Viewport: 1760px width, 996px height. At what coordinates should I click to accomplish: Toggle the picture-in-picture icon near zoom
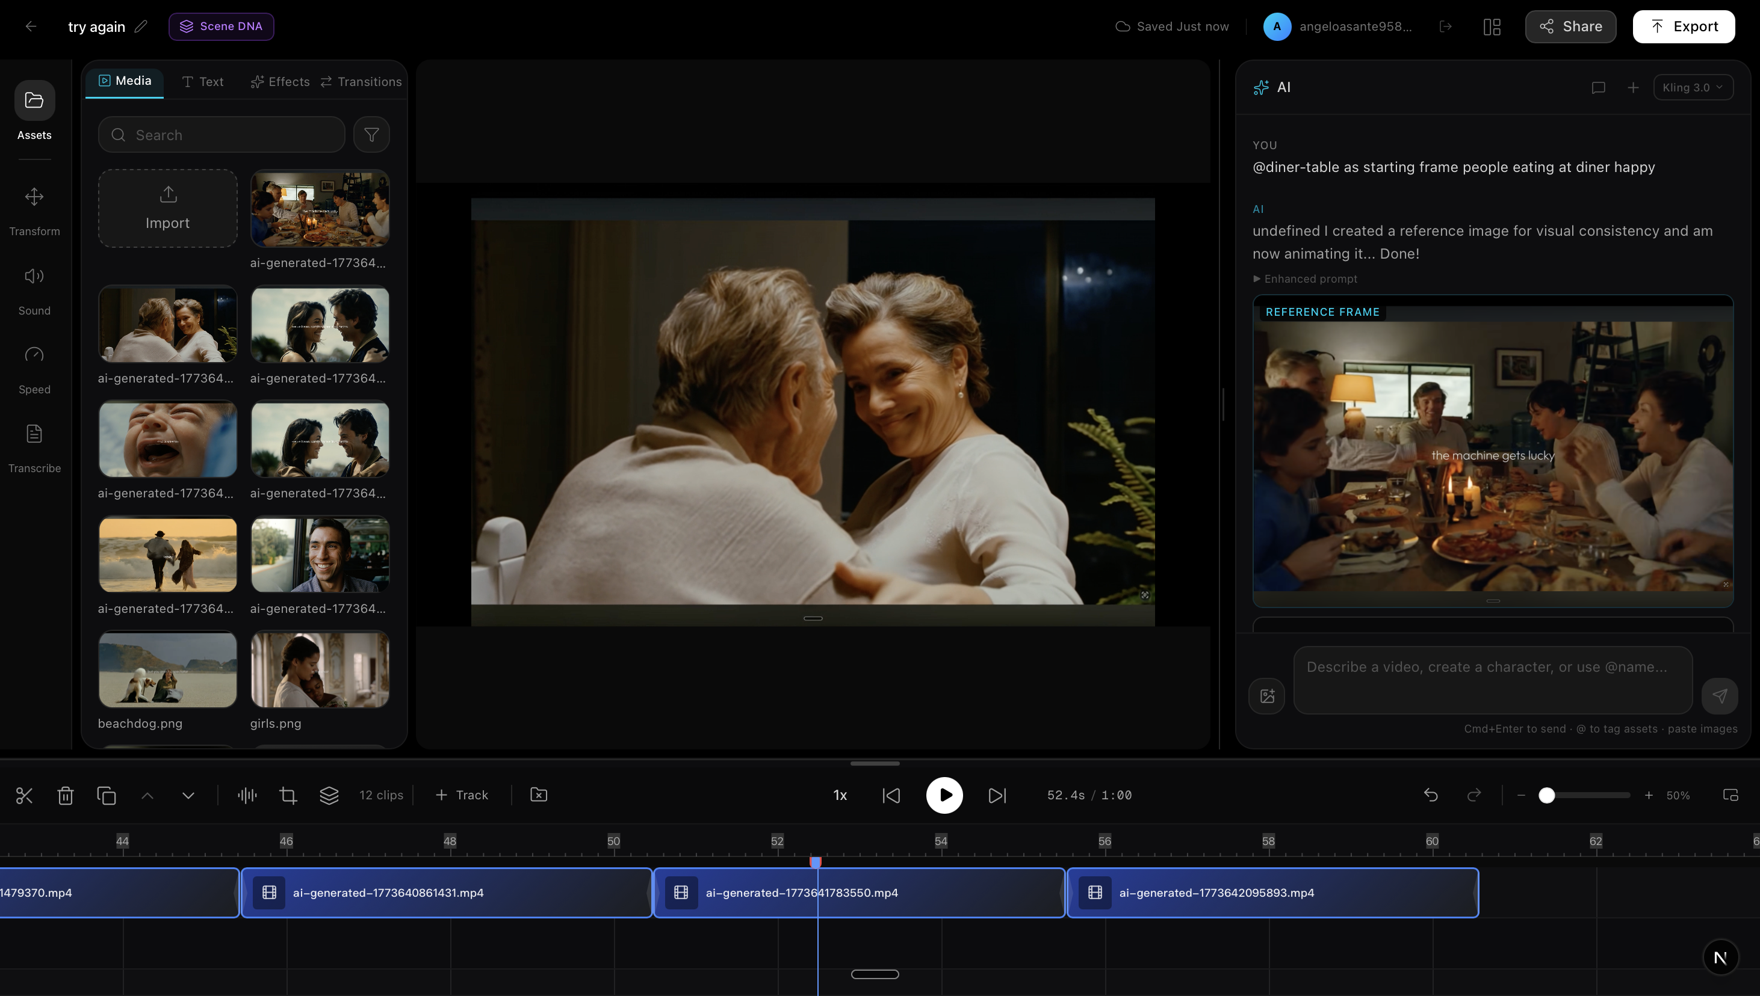1731,796
